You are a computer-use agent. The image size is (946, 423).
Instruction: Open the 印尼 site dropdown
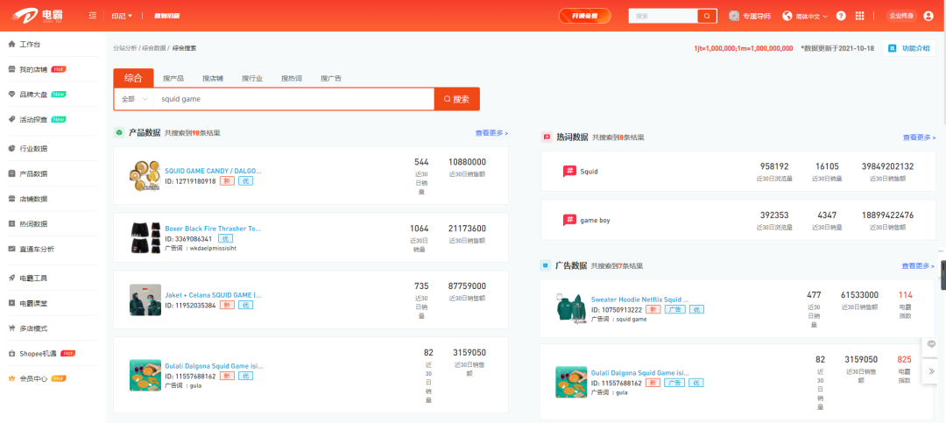pyautogui.click(x=122, y=16)
